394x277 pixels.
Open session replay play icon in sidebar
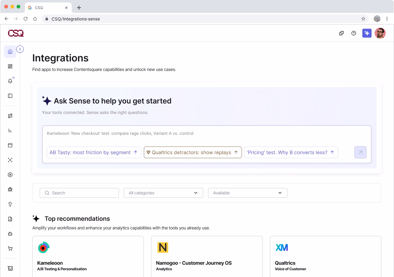point(10,175)
